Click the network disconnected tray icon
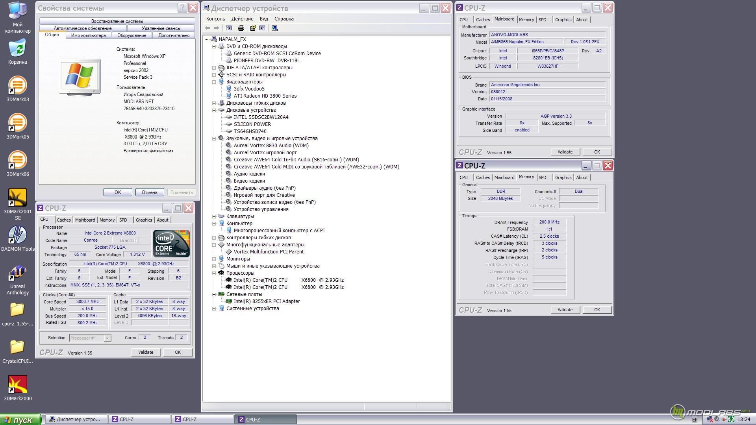Image resolution: width=756 pixels, height=425 pixels. click(710, 419)
